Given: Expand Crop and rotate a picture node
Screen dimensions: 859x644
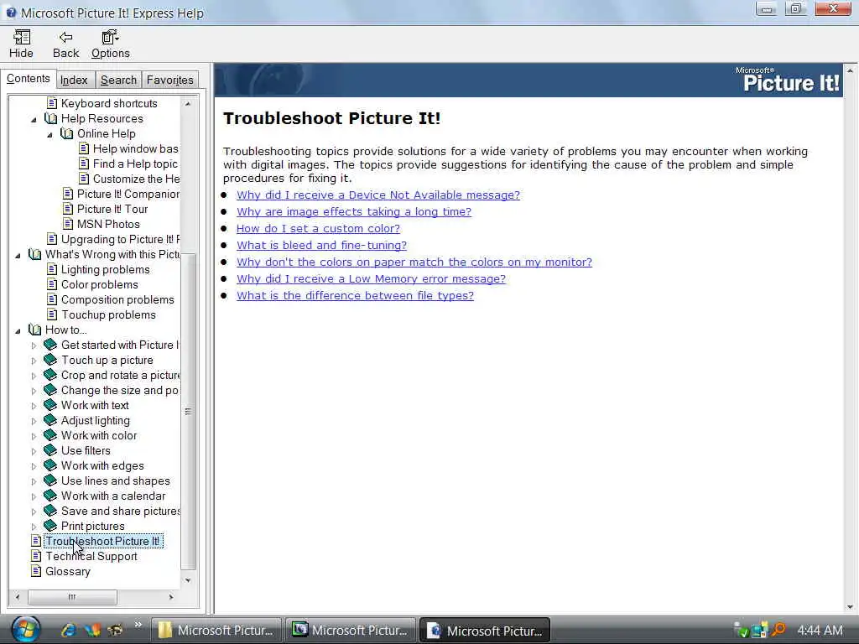Looking at the screenshot, I should click(x=34, y=376).
